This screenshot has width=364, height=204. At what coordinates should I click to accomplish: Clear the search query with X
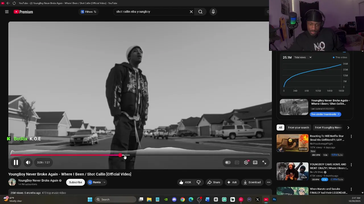click(x=191, y=12)
